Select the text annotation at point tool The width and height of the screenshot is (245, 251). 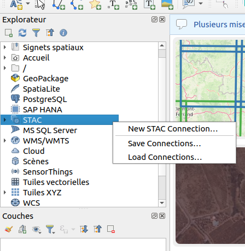113,4
